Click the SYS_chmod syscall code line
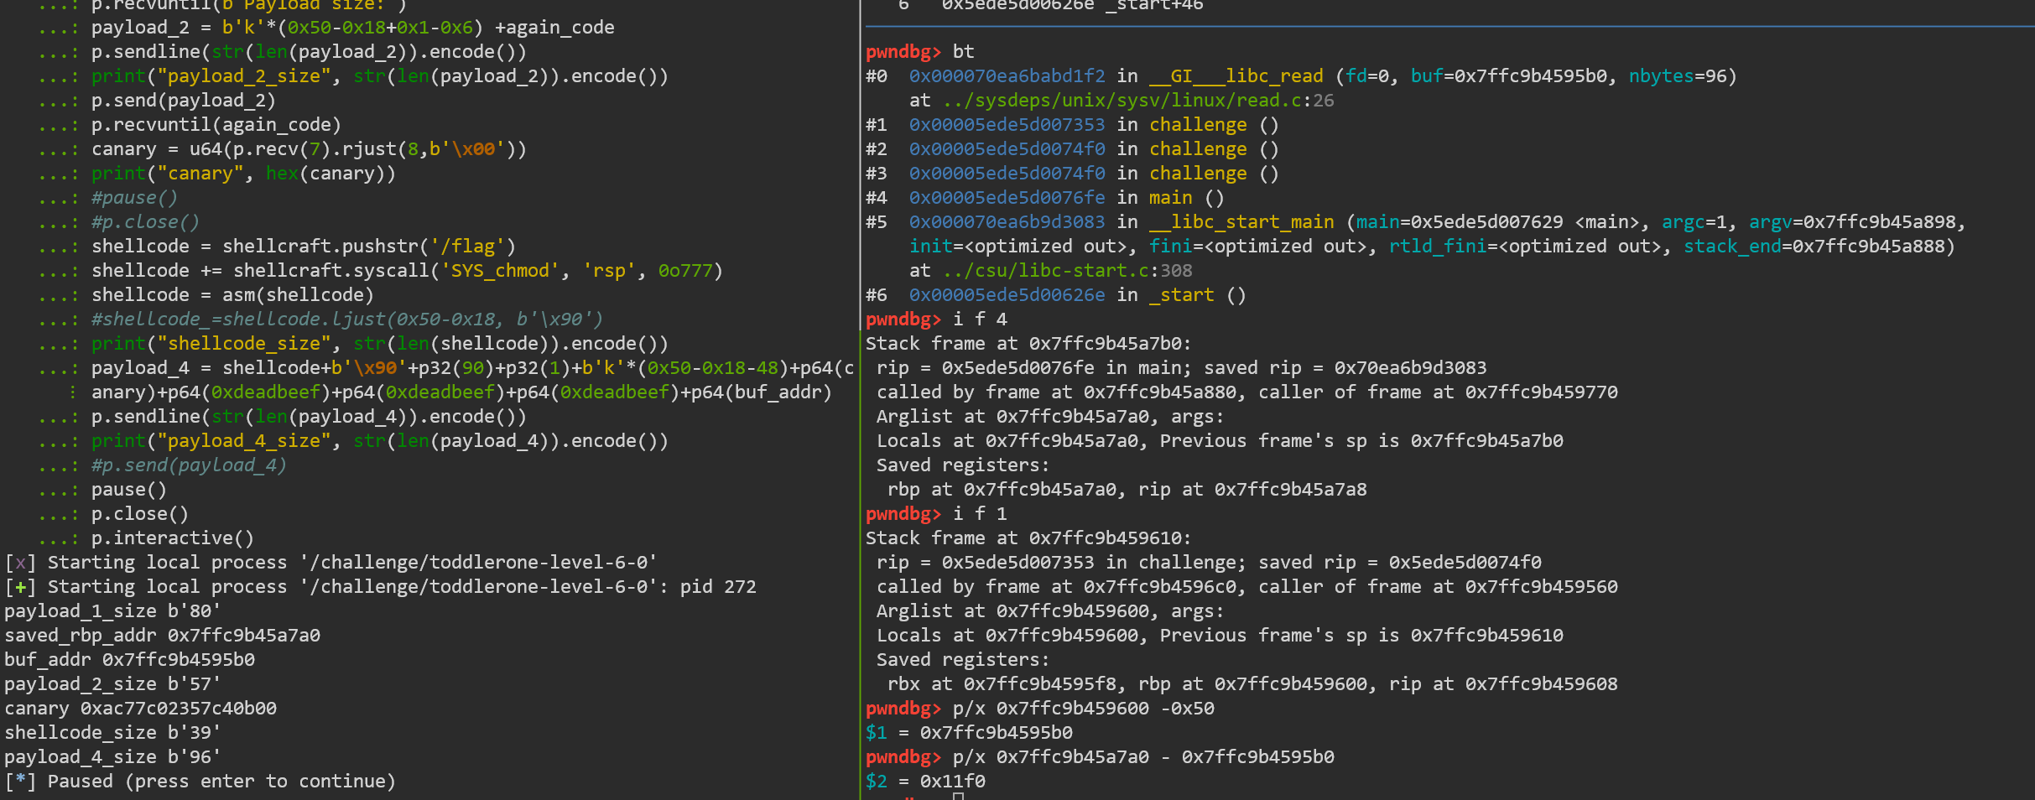 [x=407, y=271]
